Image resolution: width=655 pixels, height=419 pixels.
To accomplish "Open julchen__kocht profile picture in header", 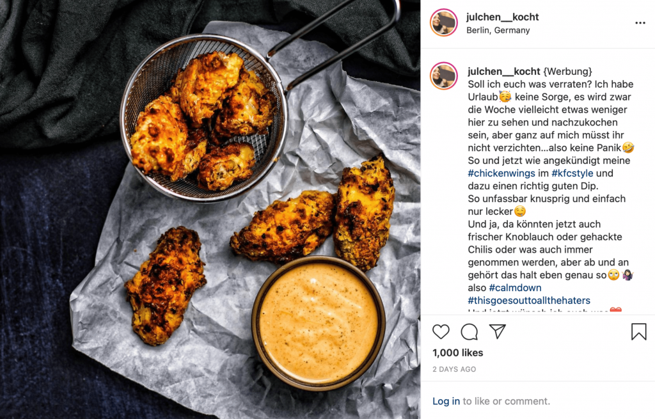I will point(444,22).
